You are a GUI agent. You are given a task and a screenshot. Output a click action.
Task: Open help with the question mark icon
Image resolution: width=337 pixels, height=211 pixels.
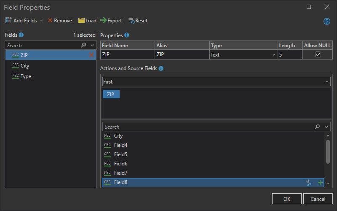[x=327, y=22]
